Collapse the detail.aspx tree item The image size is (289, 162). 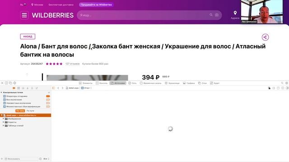point(2,115)
